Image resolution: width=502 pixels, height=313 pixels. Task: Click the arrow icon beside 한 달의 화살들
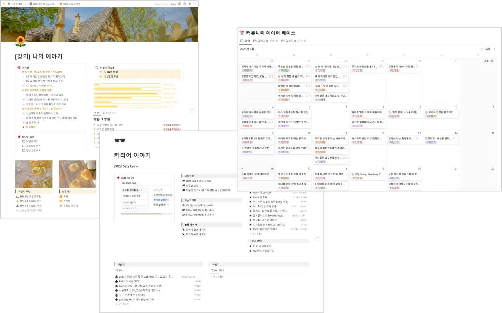click(96, 67)
